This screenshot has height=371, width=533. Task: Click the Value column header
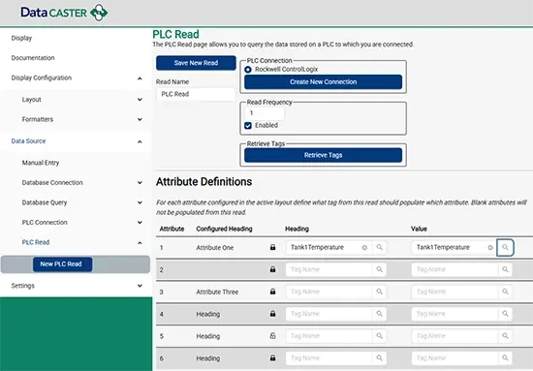pos(419,229)
